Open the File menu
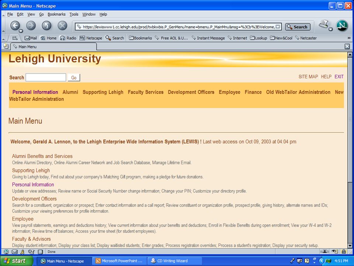The image size is (354, 266). click(10, 14)
